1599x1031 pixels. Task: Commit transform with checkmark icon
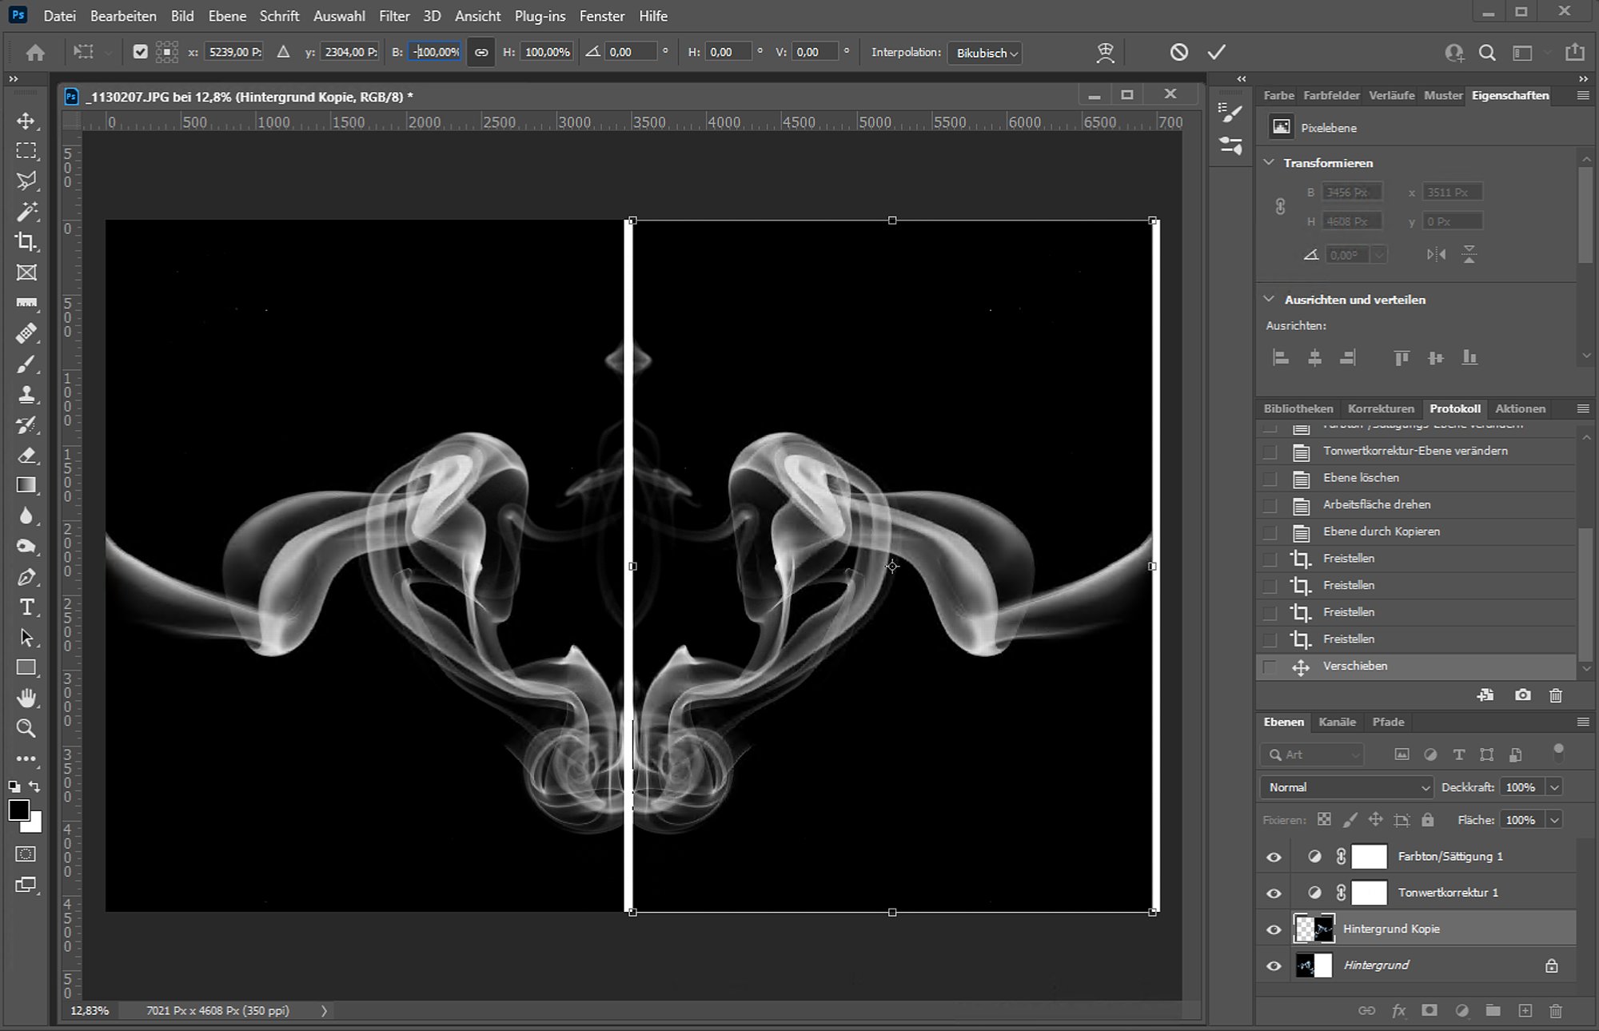tap(1216, 53)
